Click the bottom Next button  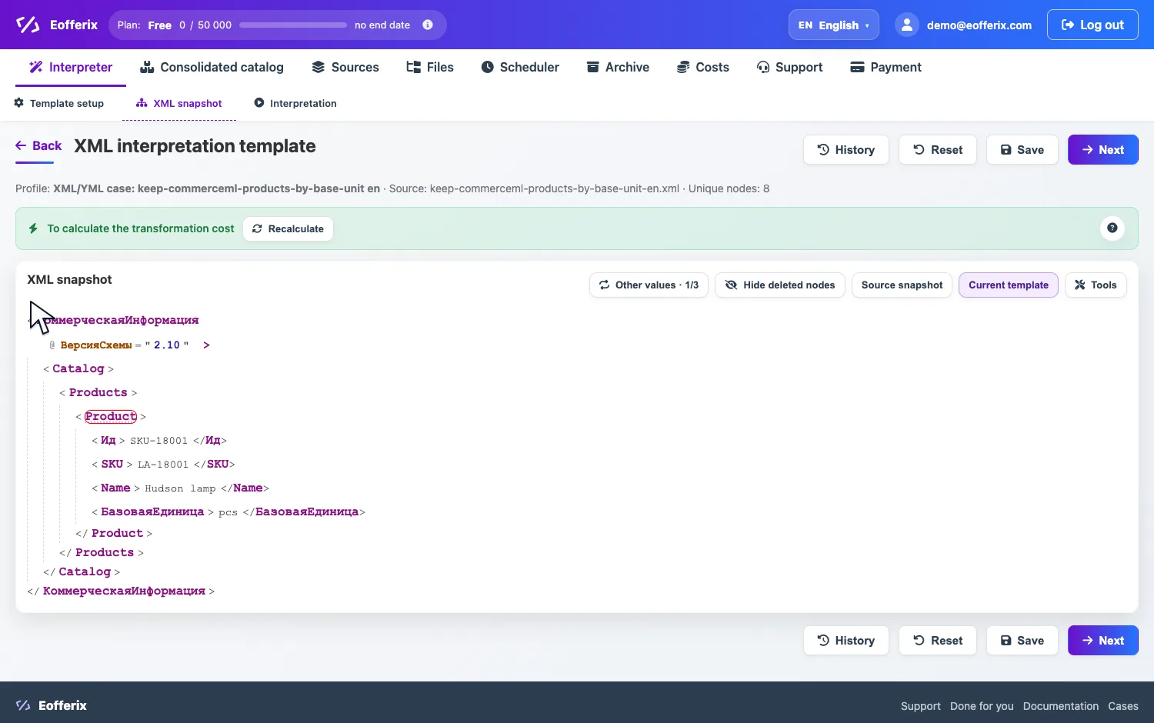click(1103, 641)
